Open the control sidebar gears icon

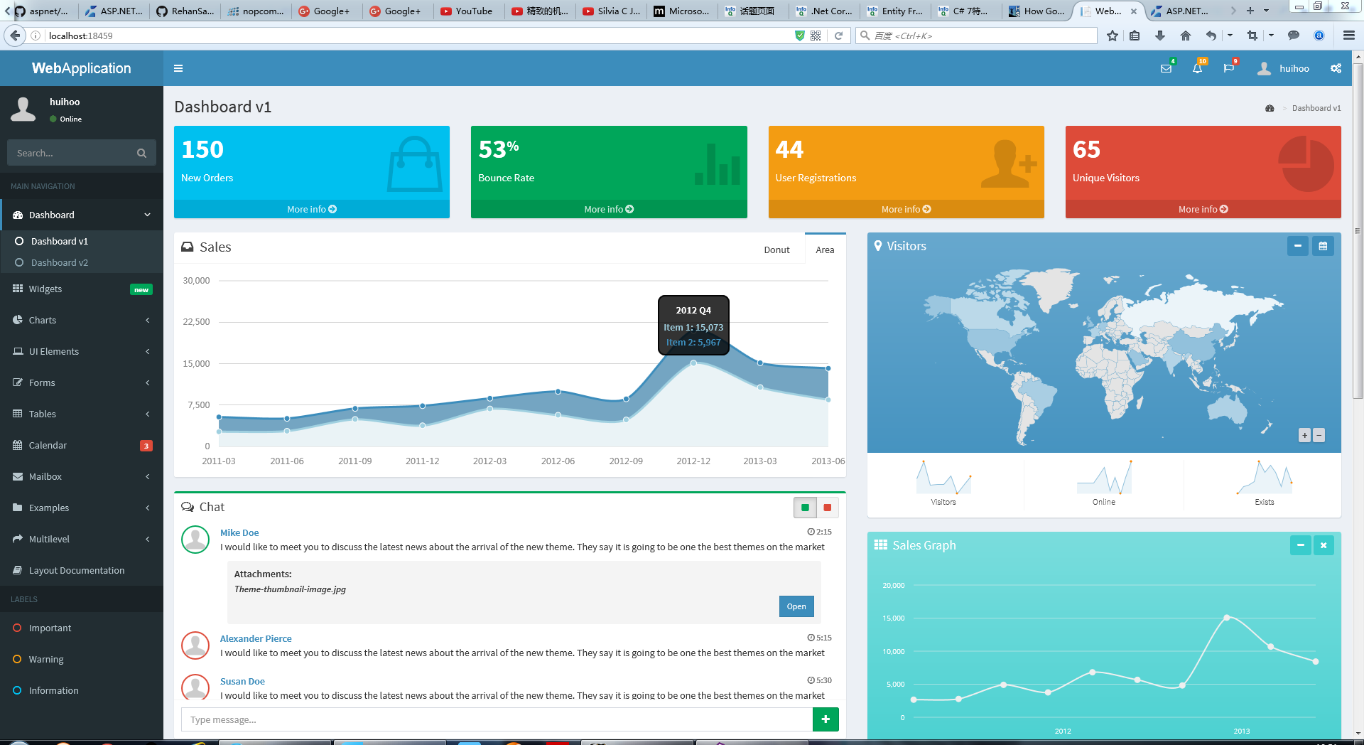point(1336,68)
